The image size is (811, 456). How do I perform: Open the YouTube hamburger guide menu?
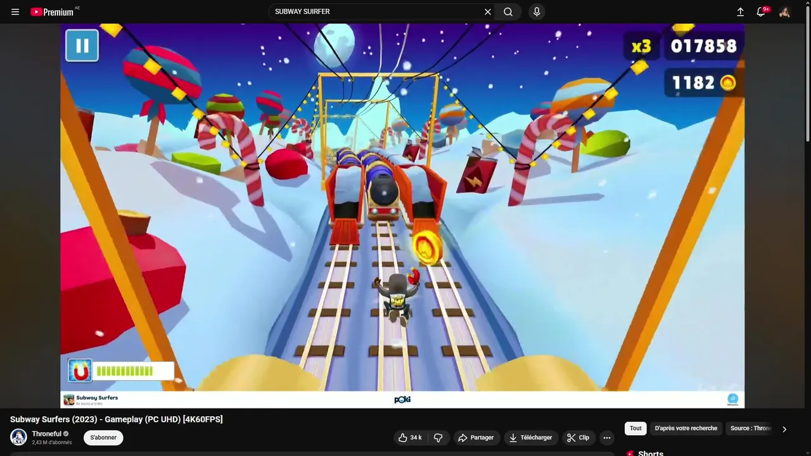(x=15, y=11)
